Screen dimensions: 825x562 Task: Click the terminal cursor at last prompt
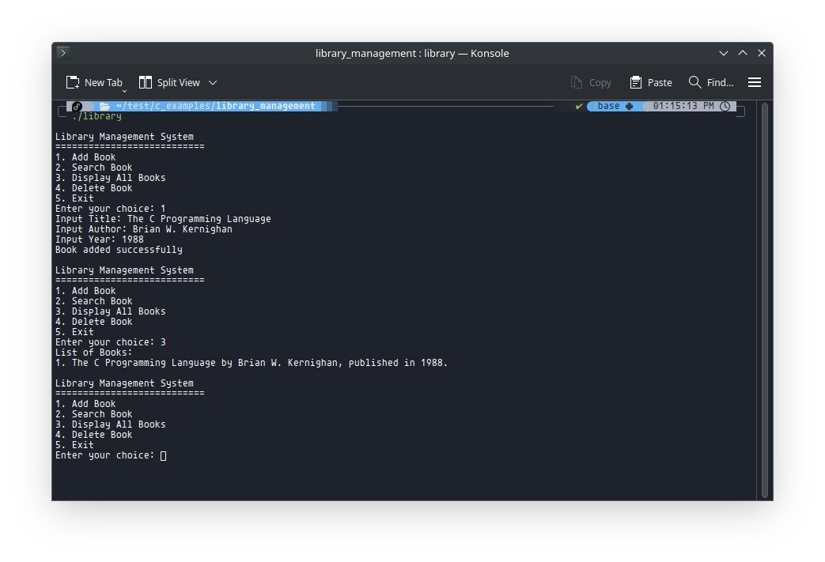click(163, 456)
